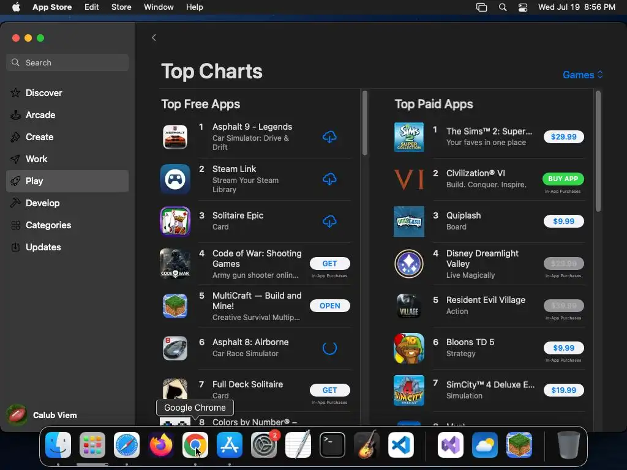Select Develop in the sidebar
Viewport: 627px width, 470px height.
click(67, 203)
